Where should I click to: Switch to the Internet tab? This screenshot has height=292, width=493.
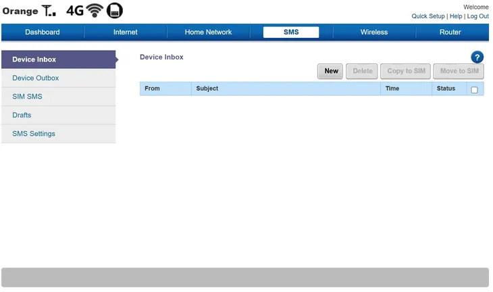click(125, 32)
